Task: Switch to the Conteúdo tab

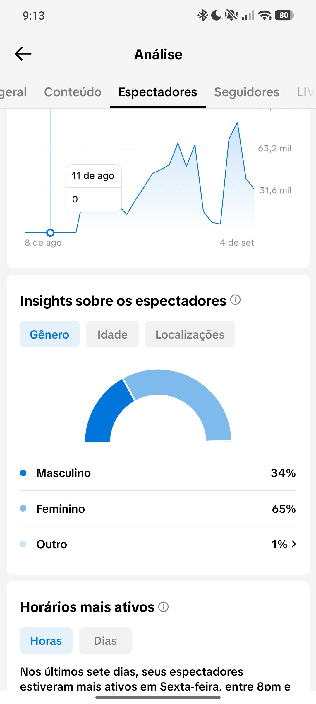Action: click(x=73, y=92)
